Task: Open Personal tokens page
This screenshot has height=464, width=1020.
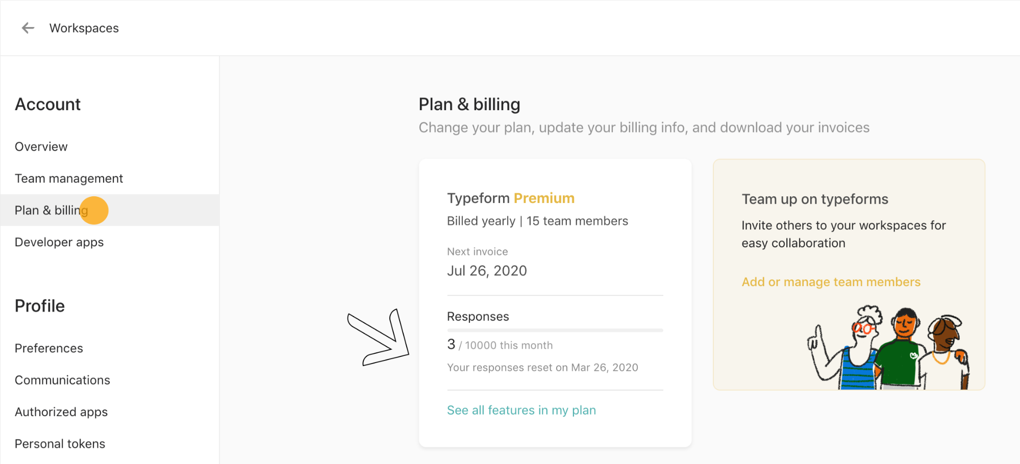Action: [60, 444]
